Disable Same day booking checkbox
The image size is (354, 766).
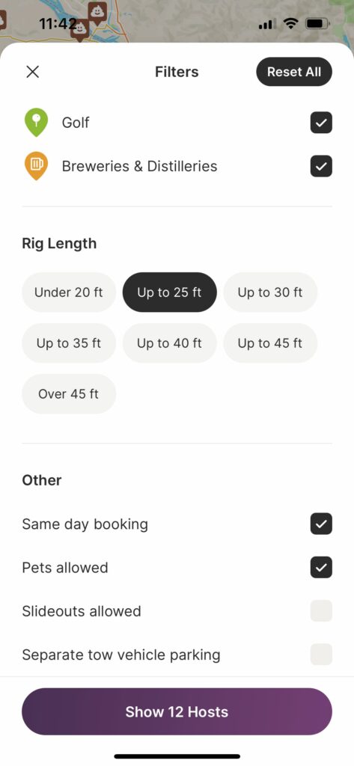[x=321, y=524]
